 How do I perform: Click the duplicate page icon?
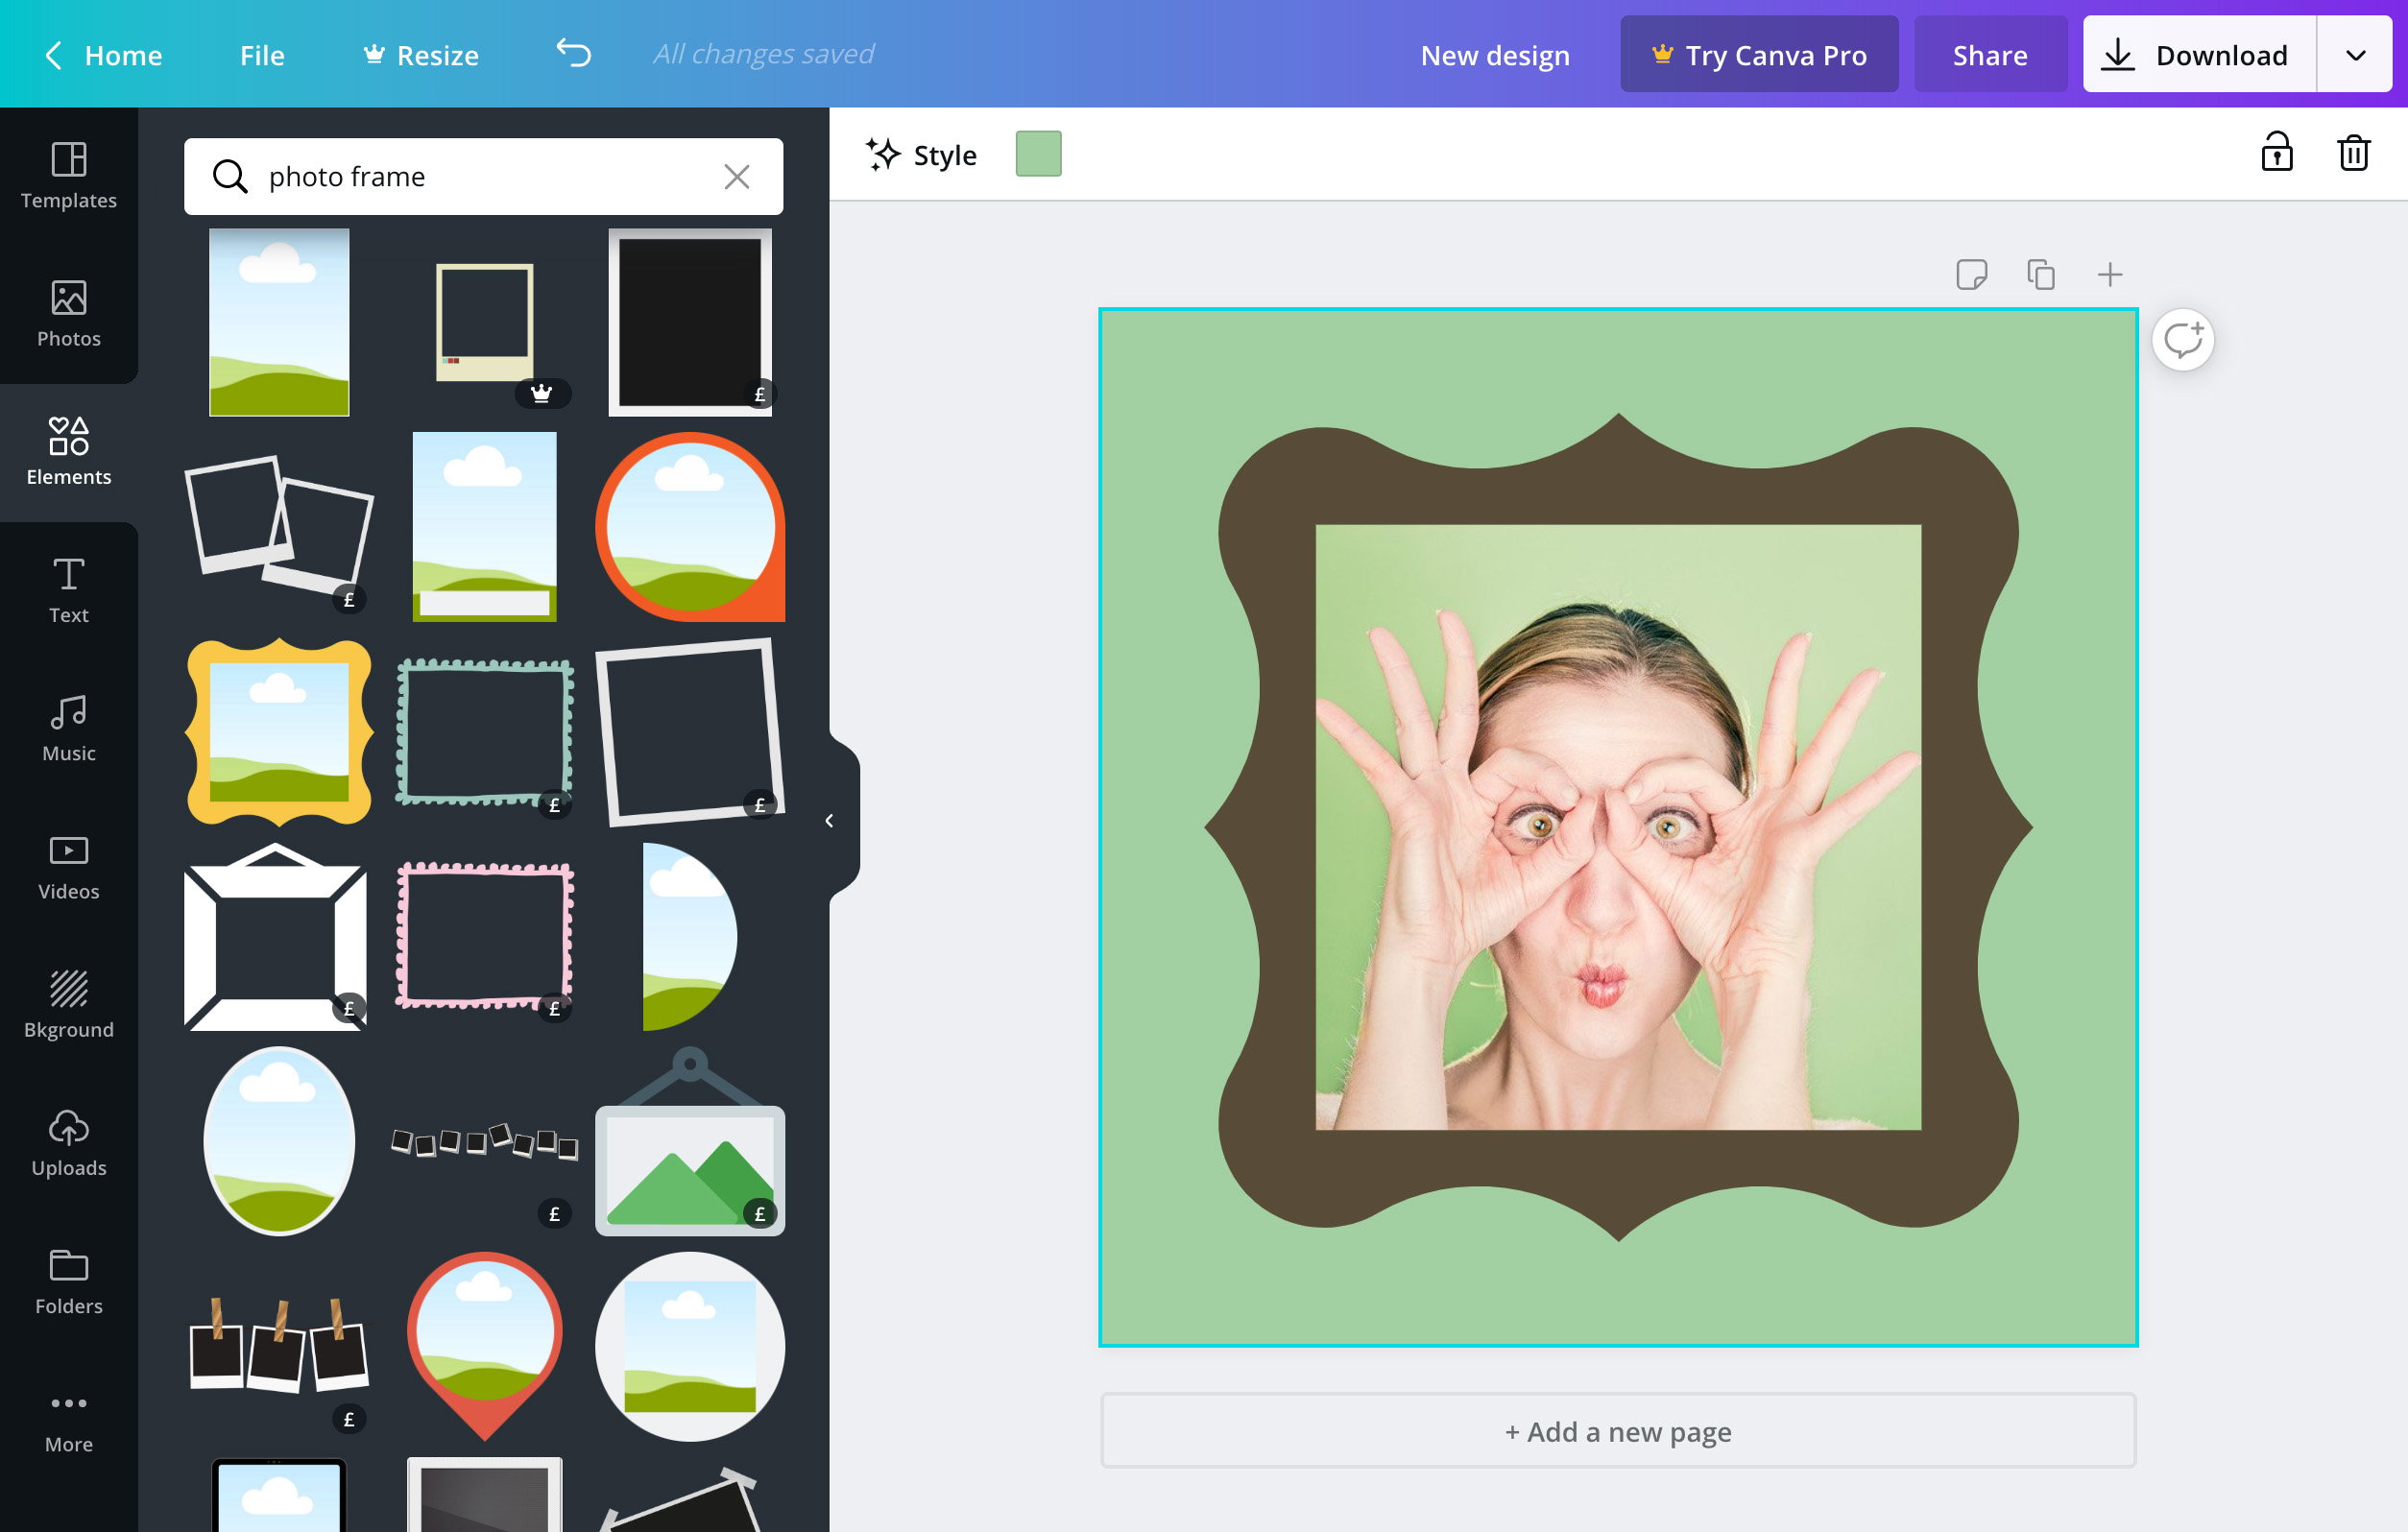(2039, 274)
